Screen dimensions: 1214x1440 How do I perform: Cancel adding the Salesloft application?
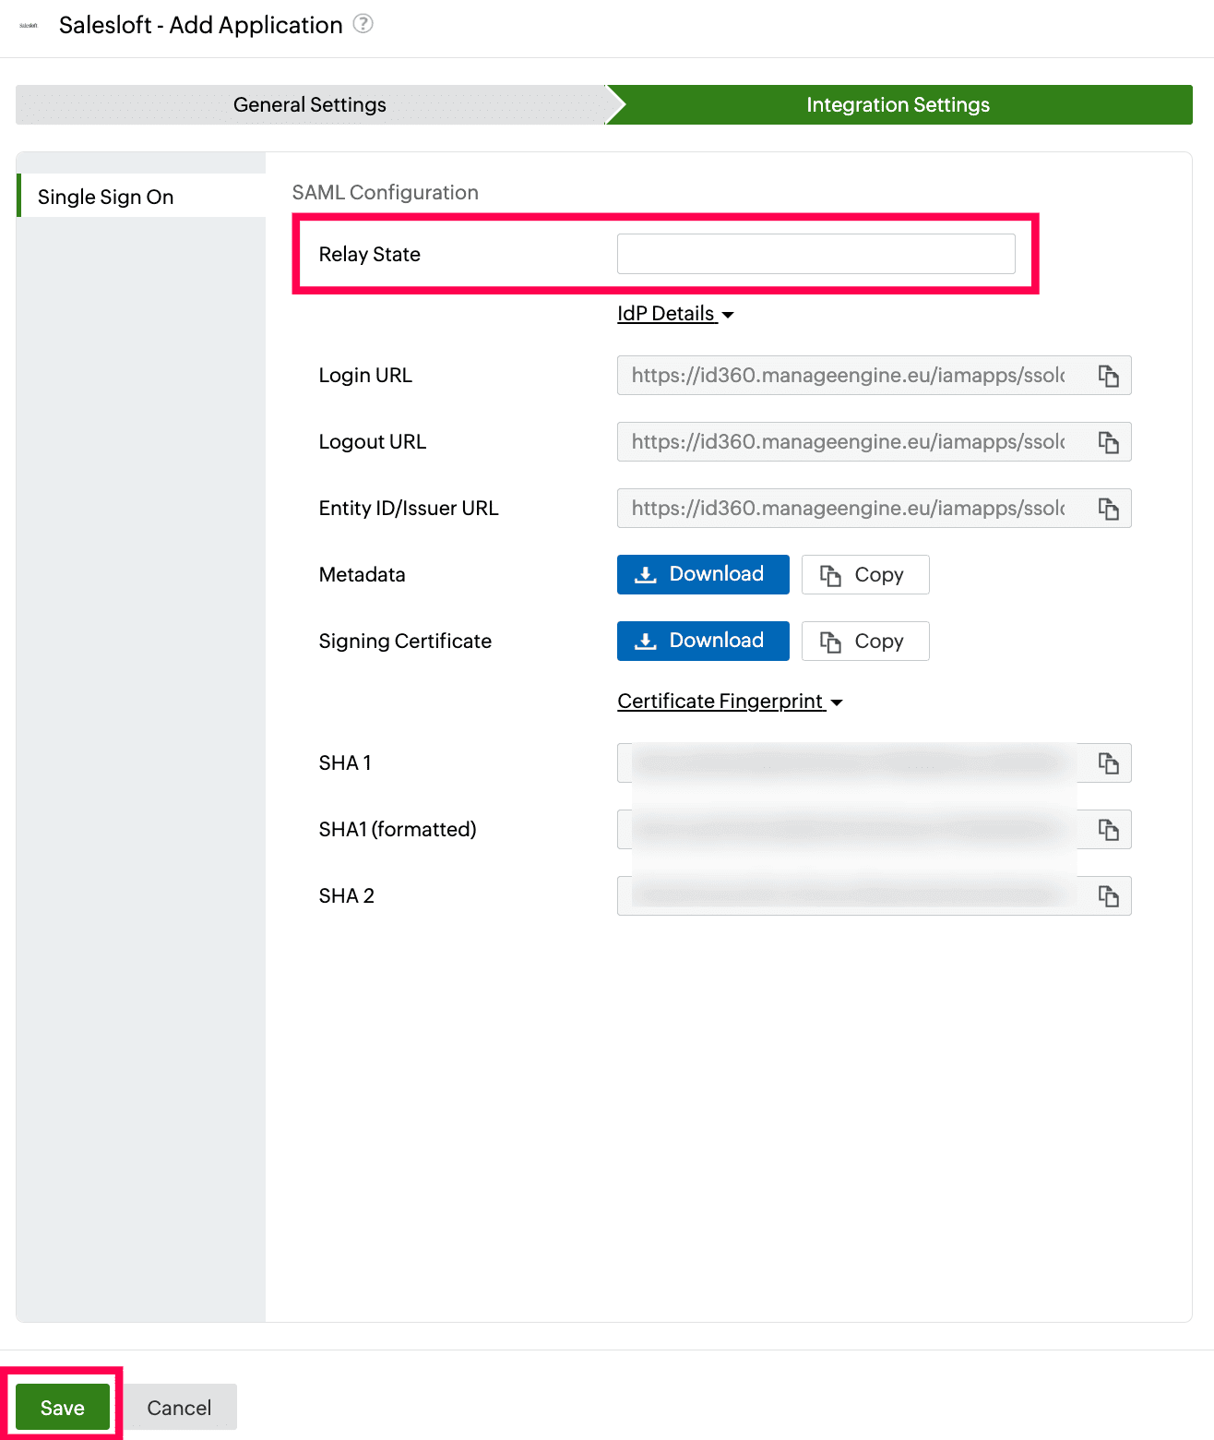(178, 1406)
